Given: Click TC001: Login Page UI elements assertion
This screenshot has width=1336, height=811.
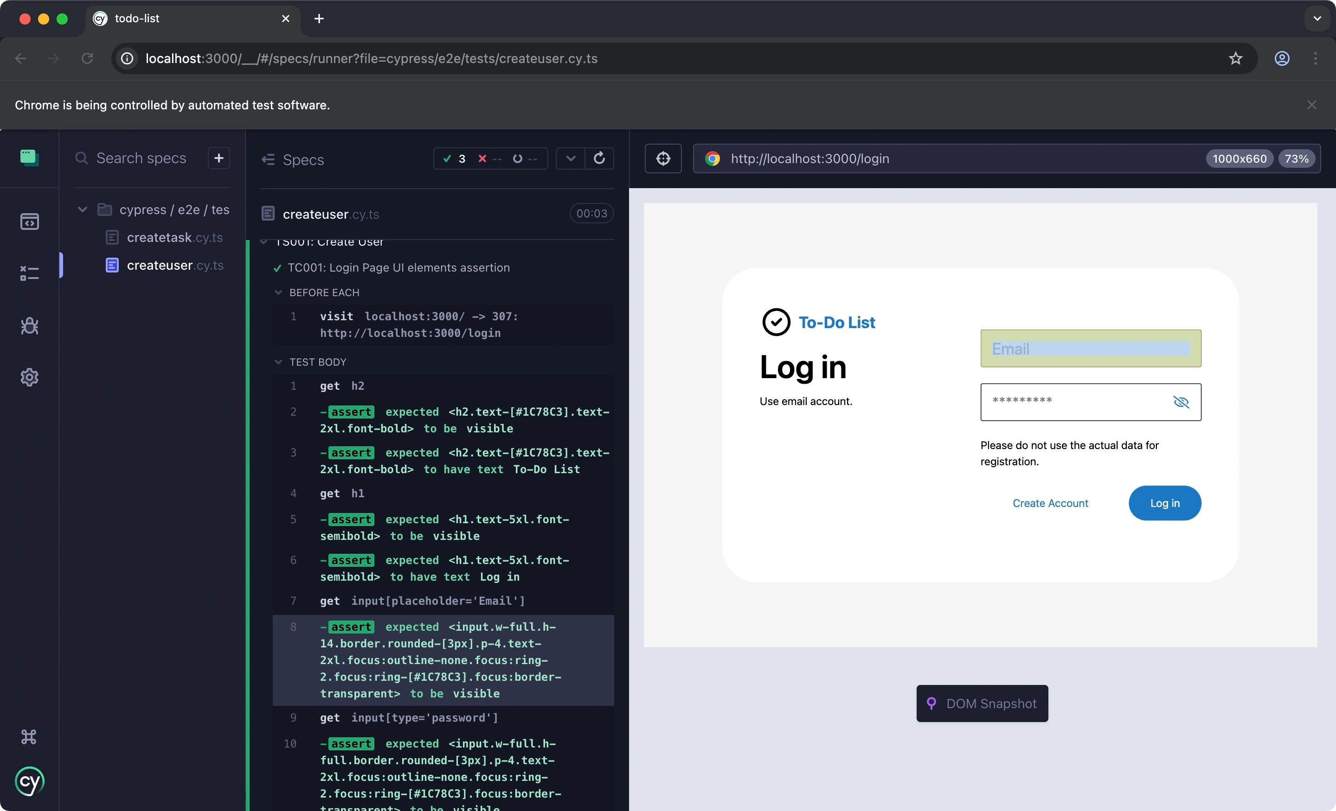Looking at the screenshot, I should pyautogui.click(x=398, y=267).
